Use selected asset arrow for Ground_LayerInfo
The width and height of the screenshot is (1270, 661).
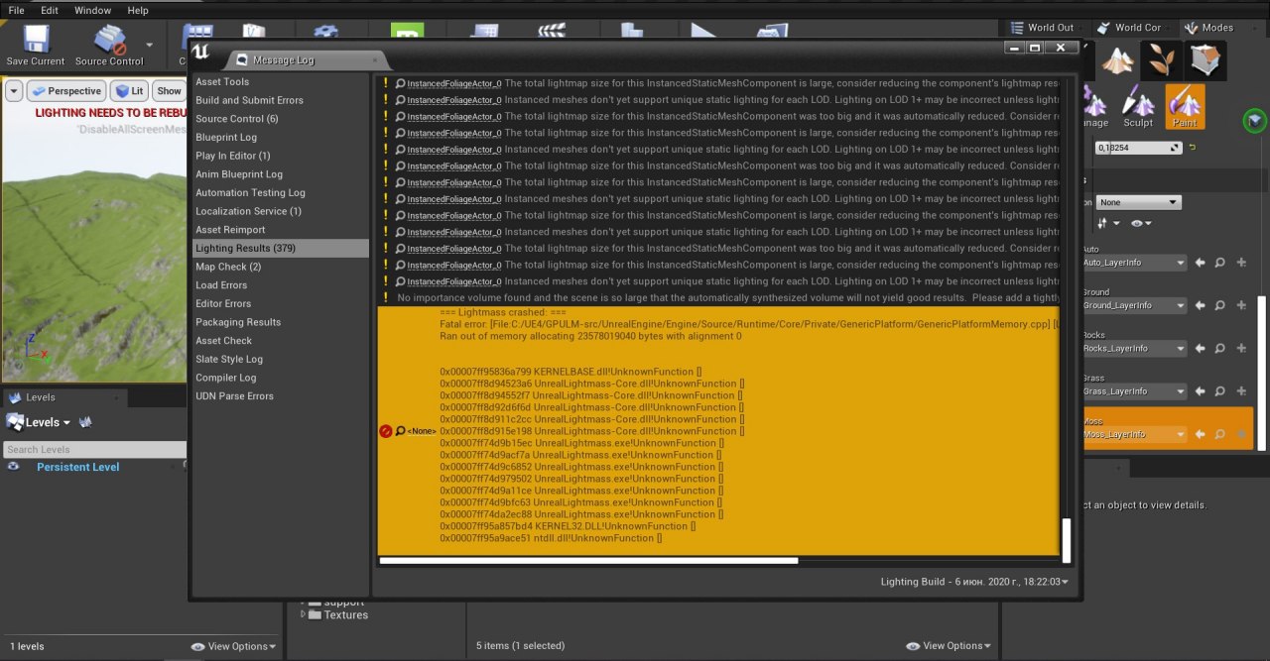point(1200,305)
